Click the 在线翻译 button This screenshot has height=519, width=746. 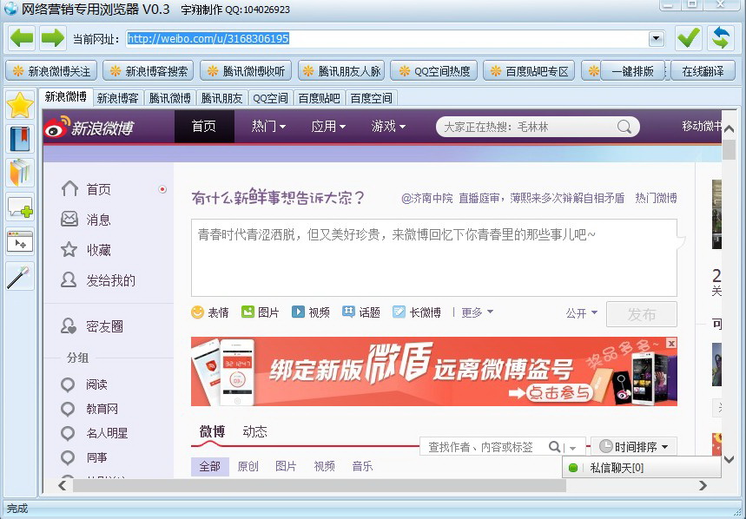coord(703,71)
